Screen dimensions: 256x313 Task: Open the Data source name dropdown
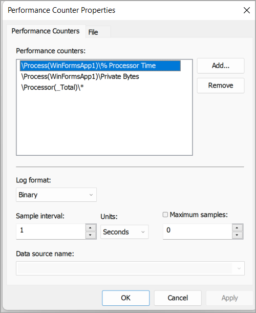(130, 268)
